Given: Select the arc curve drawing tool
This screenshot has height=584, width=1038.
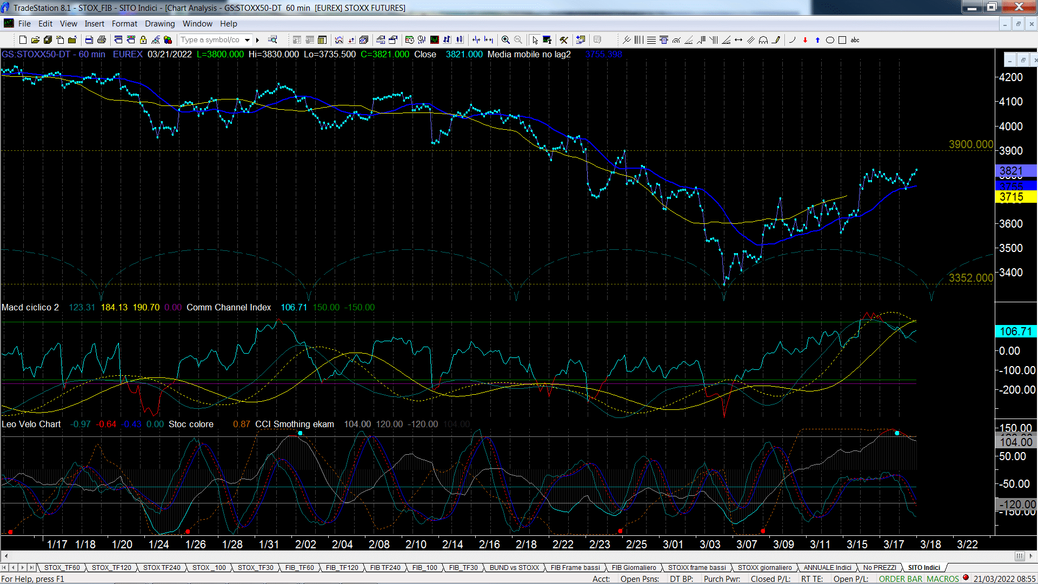Looking at the screenshot, I should 793,39.
